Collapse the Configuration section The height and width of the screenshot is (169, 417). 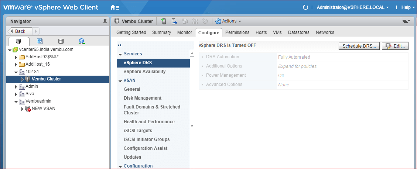120,166
